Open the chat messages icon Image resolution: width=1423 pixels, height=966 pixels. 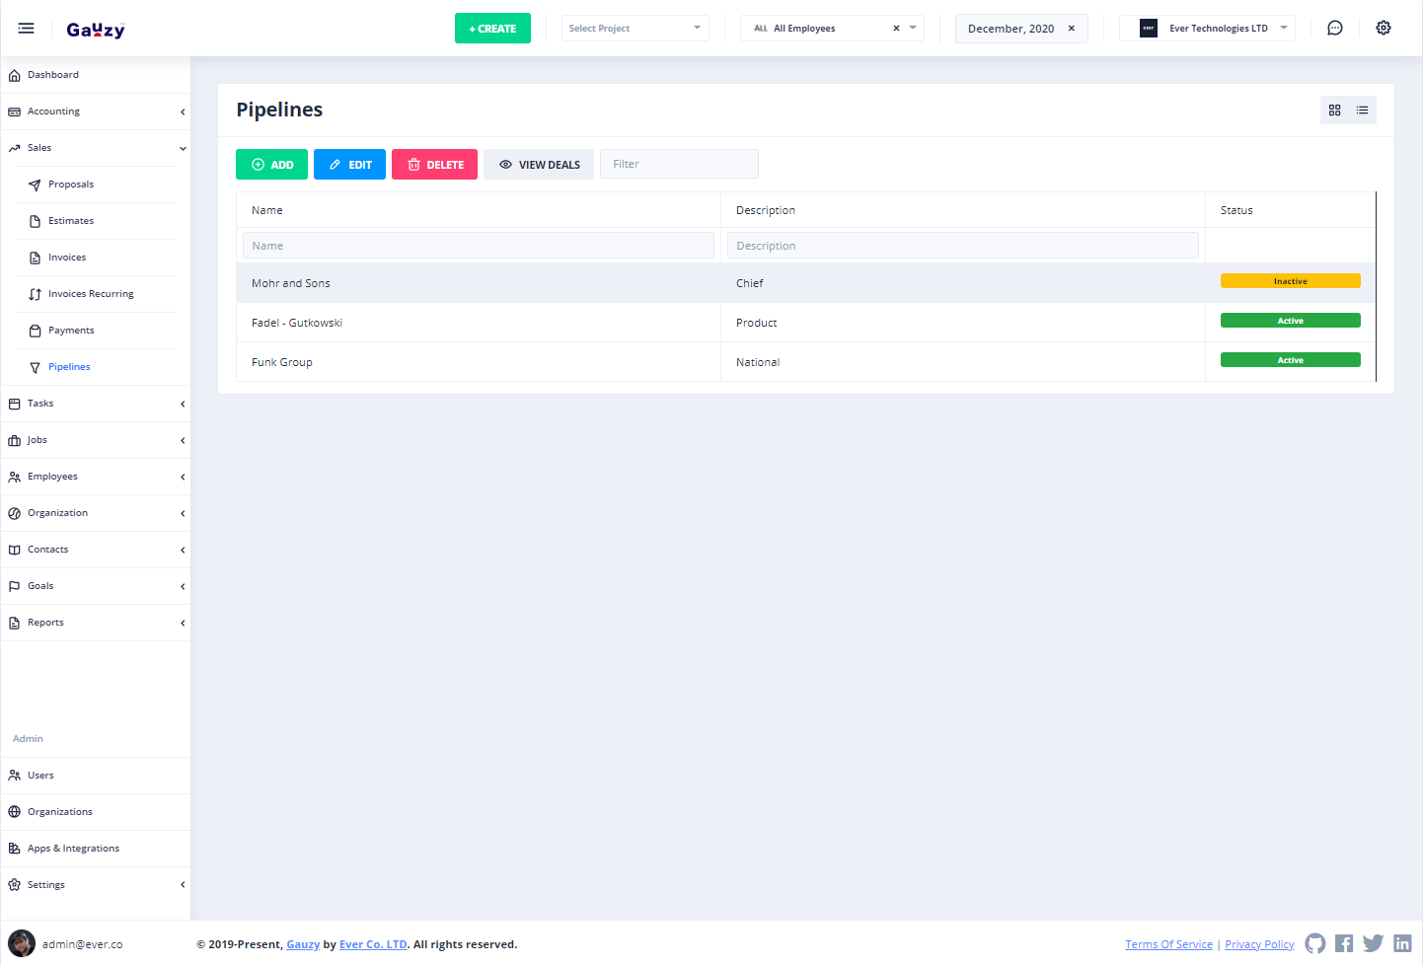click(x=1334, y=29)
